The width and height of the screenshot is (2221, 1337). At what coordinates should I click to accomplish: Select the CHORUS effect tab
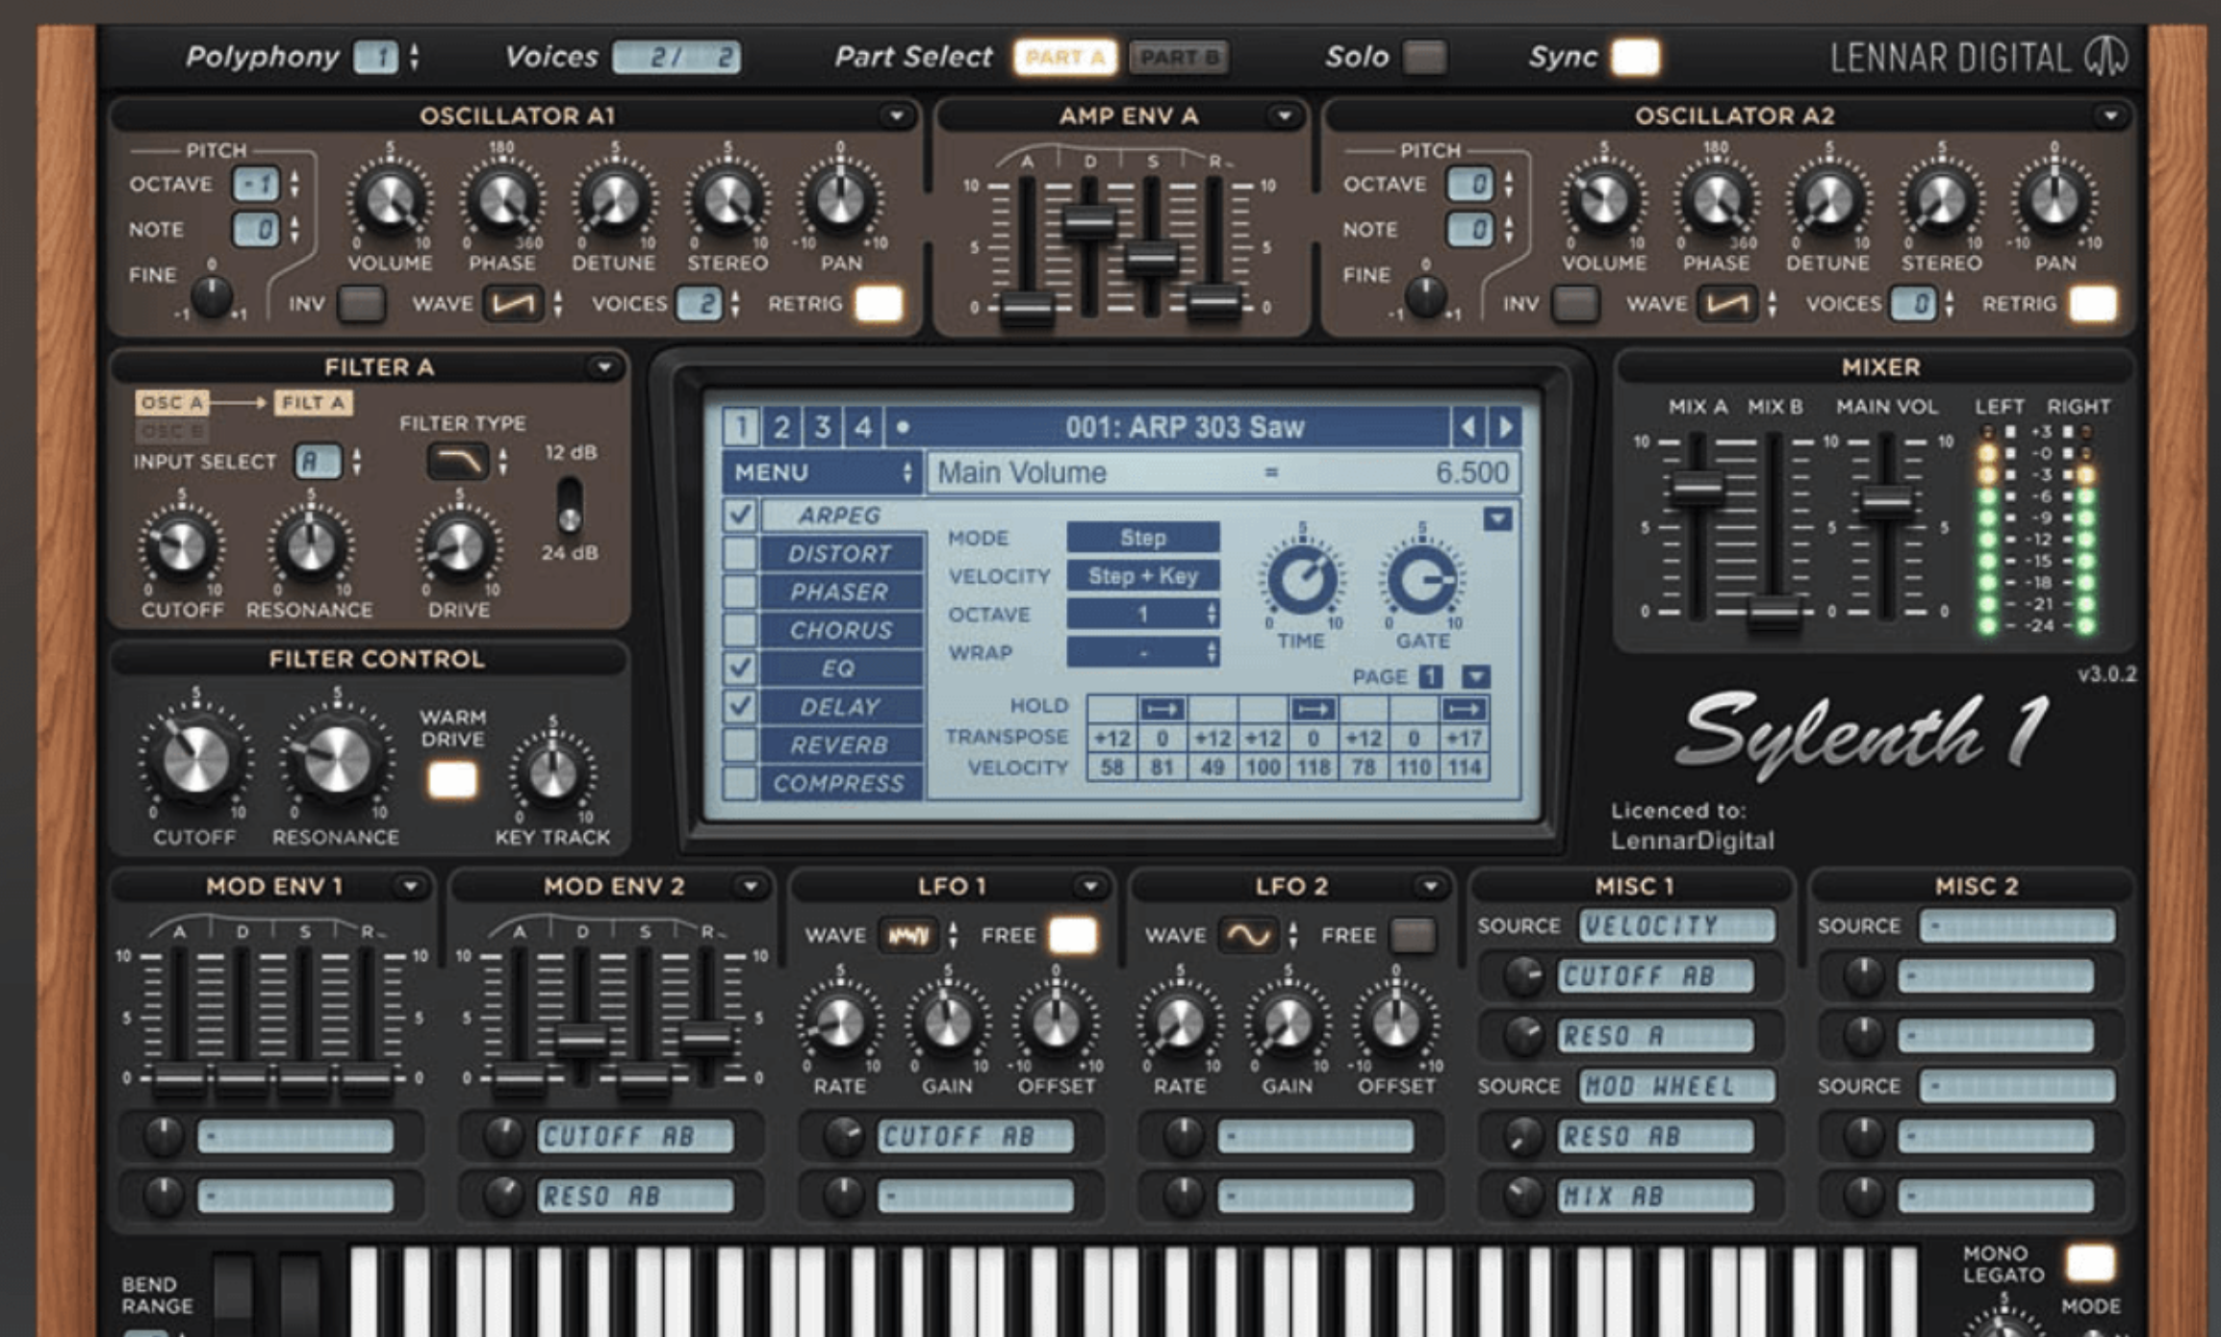click(840, 630)
